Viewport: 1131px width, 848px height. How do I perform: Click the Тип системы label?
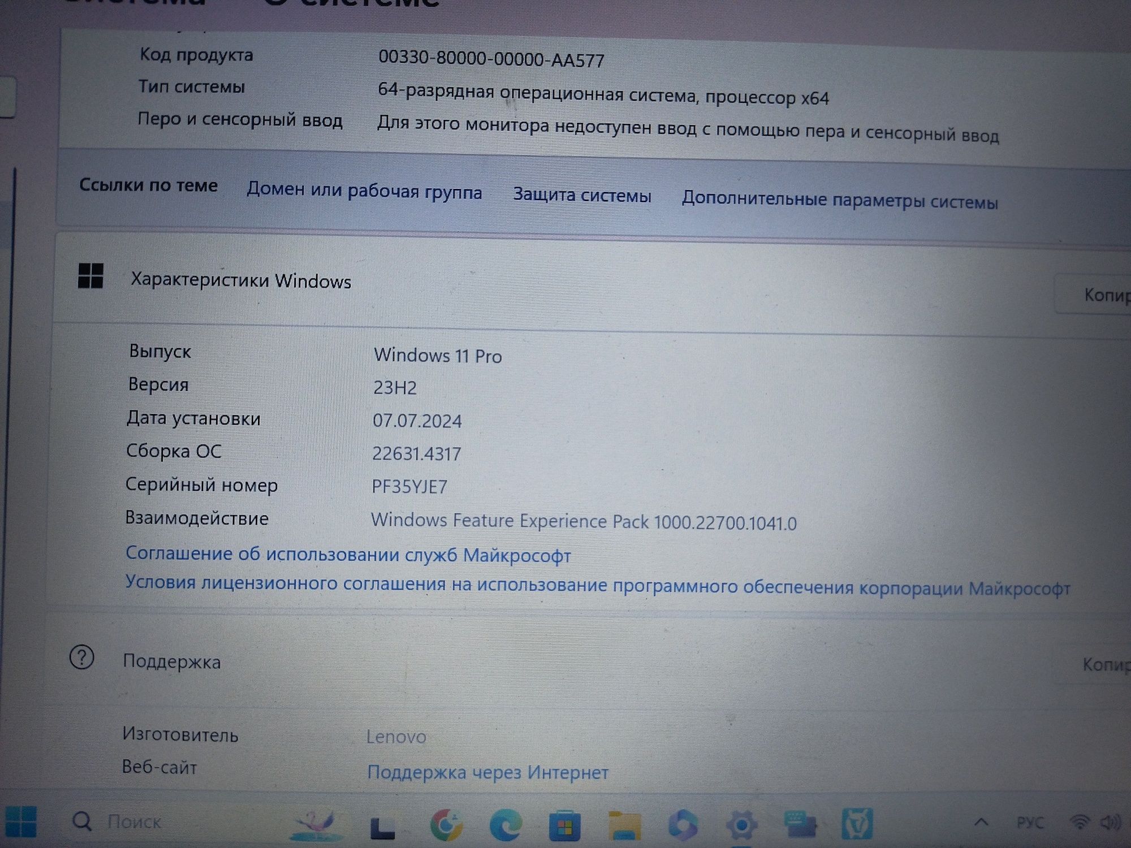192,86
